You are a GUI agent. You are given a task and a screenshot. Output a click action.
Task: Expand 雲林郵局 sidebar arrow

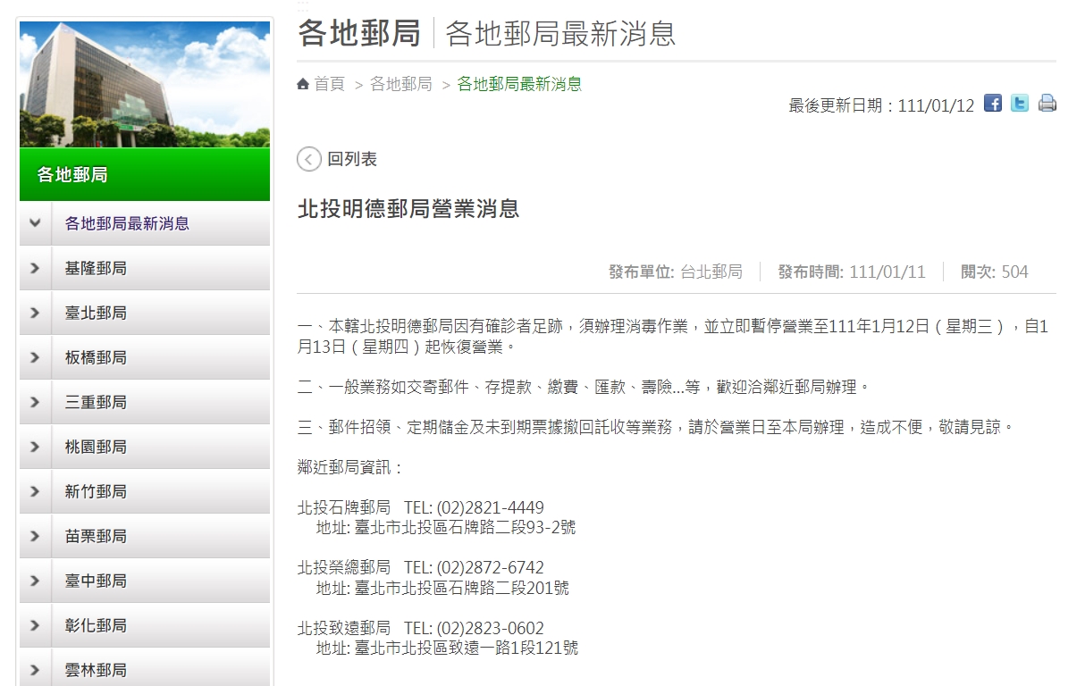[35, 670]
